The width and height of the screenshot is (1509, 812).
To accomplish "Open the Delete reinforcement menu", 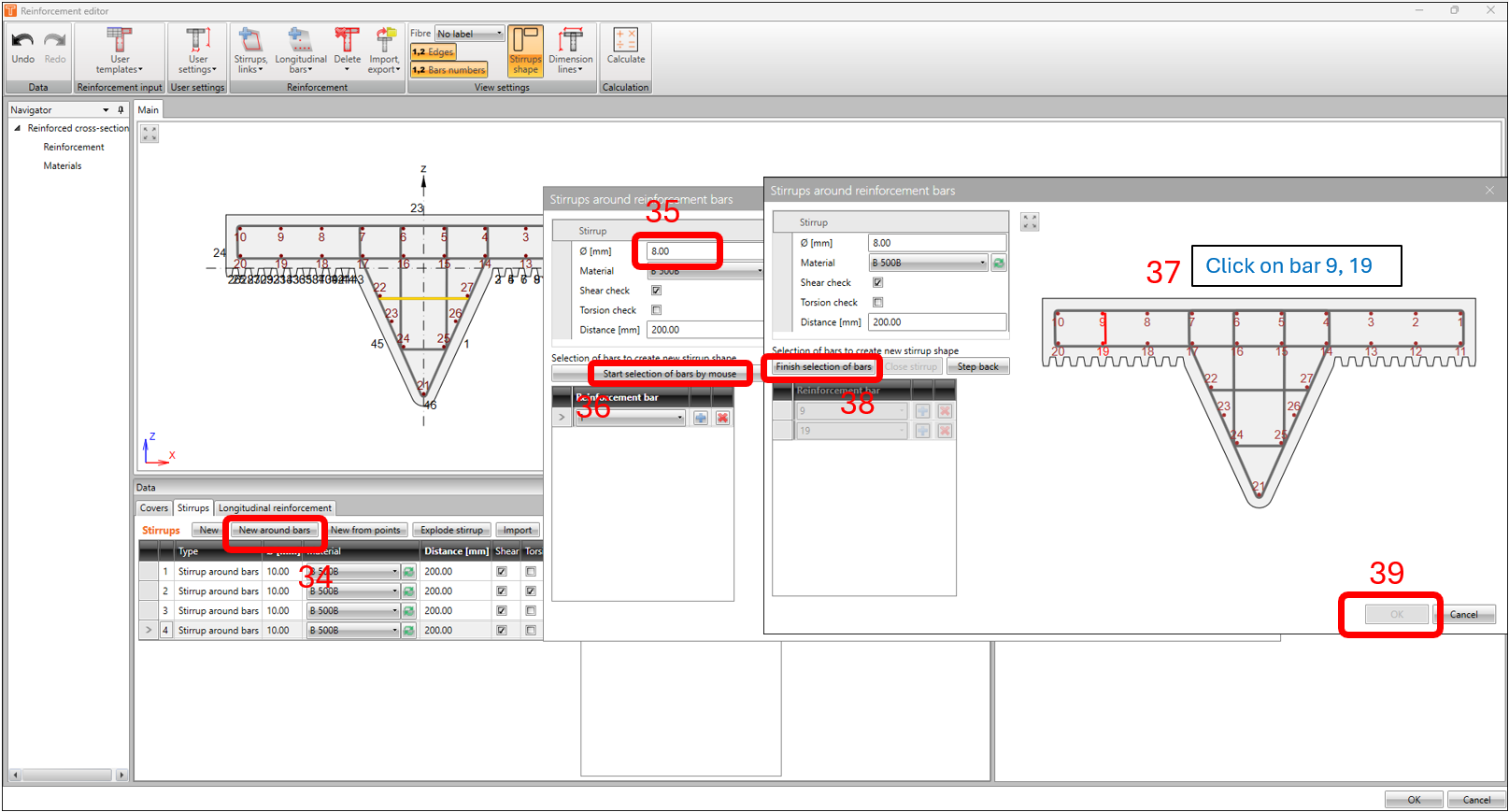I will (347, 51).
